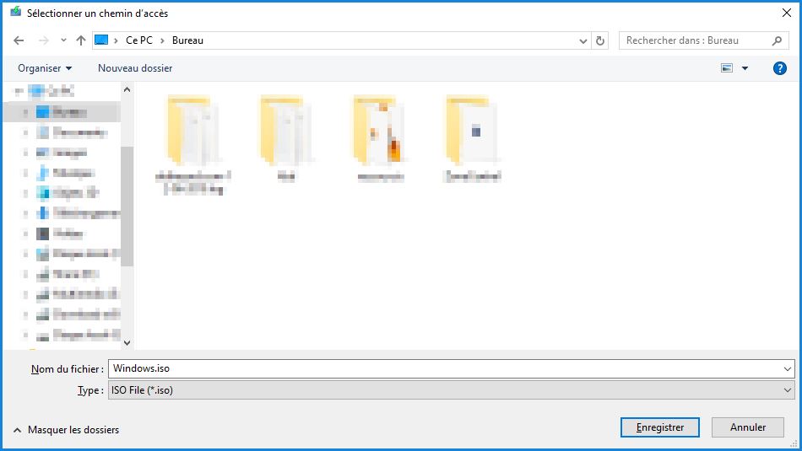Click the change view layout icon
This screenshot has width=802, height=451.
click(x=726, y=68)
